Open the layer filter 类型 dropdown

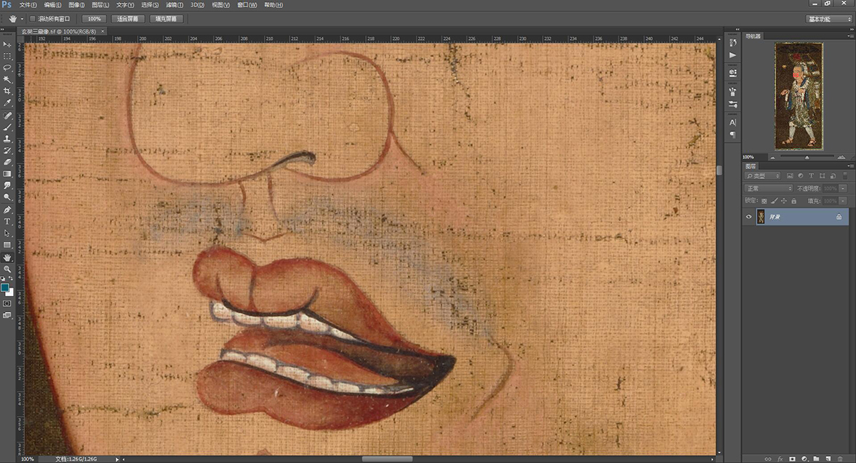[x=763, y=175]
